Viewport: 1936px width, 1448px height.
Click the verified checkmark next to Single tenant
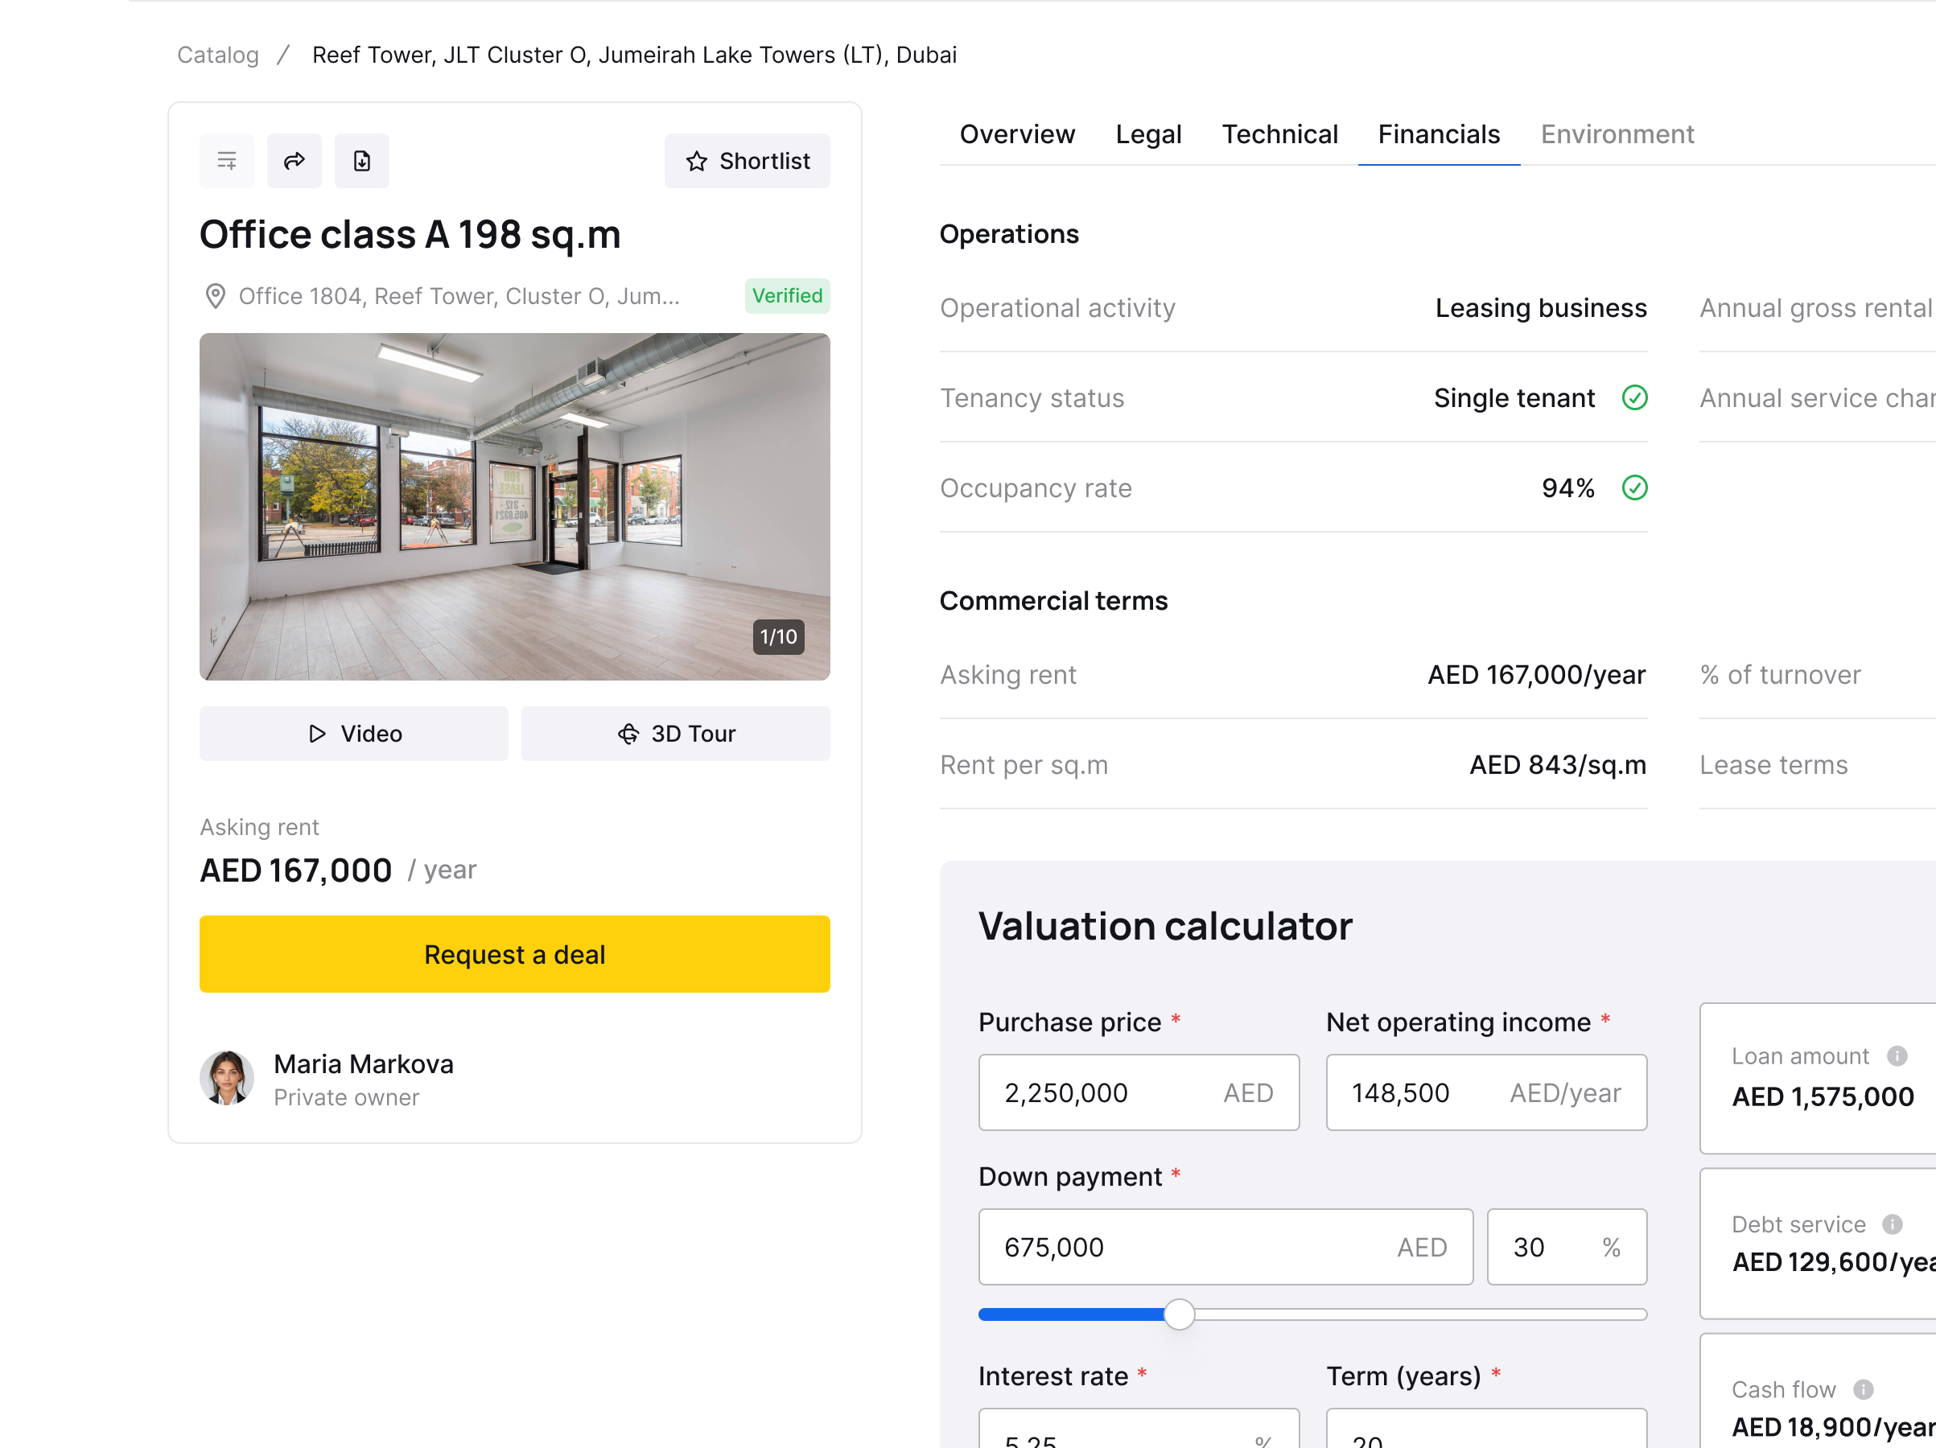pos(1635,398)
